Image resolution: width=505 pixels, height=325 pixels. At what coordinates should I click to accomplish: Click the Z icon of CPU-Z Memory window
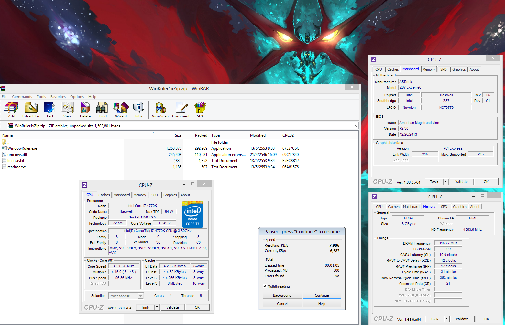coord(374,197)
